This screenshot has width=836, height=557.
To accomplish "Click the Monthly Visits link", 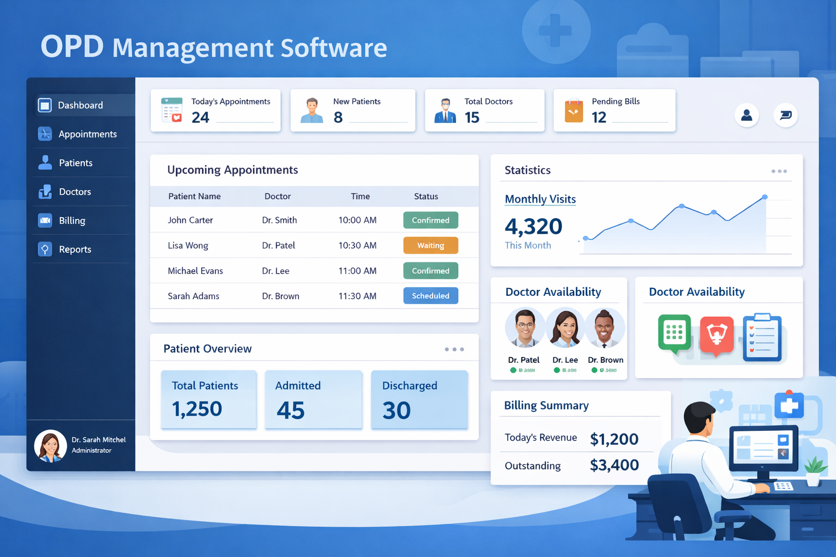I will [x=540, y=199].
